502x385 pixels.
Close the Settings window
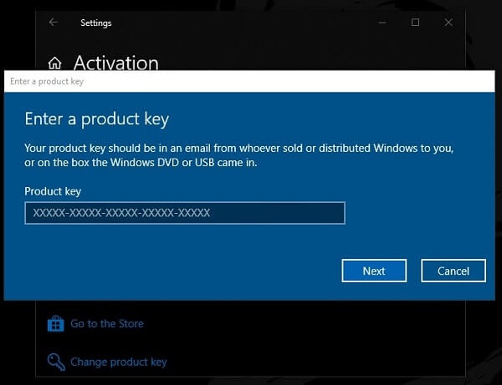click(x=448, y=23)
